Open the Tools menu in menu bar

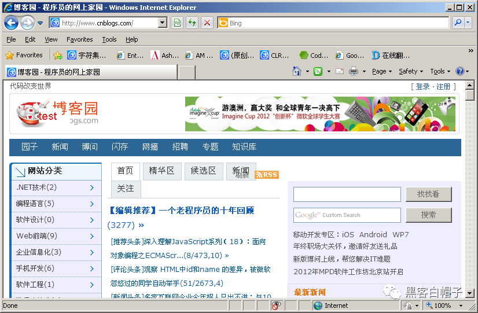coord(109,39)
